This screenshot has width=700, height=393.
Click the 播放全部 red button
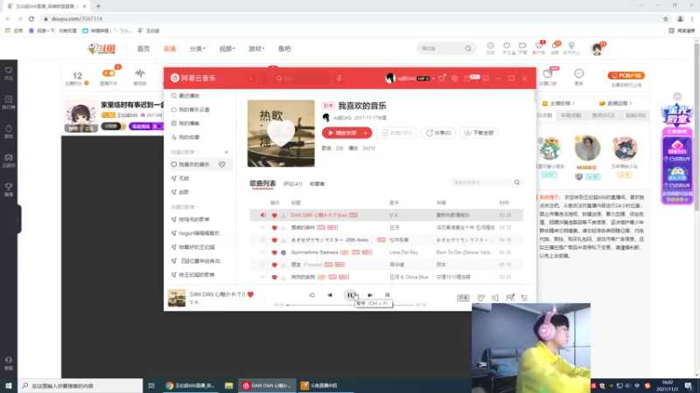tap(342, 133)
